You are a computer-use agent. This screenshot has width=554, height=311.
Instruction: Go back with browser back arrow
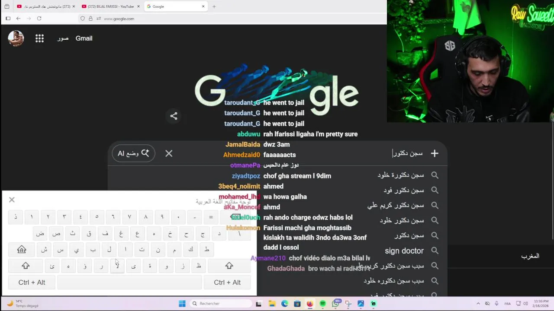[x=18, y=19]
